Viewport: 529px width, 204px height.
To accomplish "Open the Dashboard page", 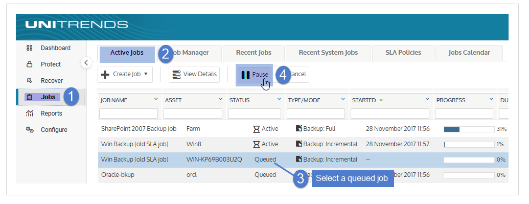I will tap(56, 48).
